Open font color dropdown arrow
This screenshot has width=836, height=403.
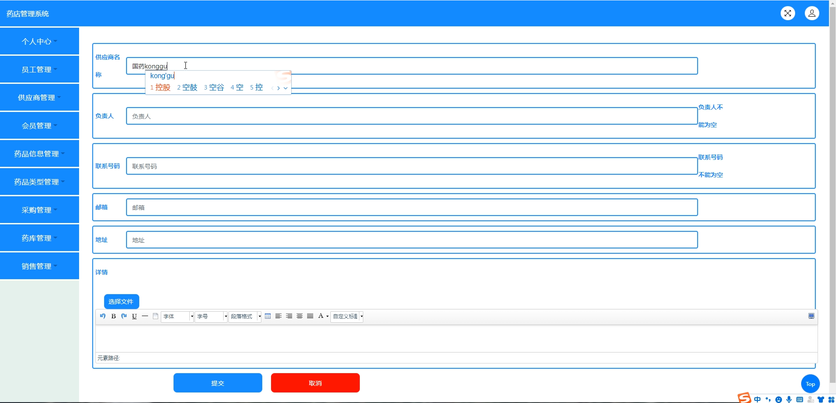click(327, 317)
